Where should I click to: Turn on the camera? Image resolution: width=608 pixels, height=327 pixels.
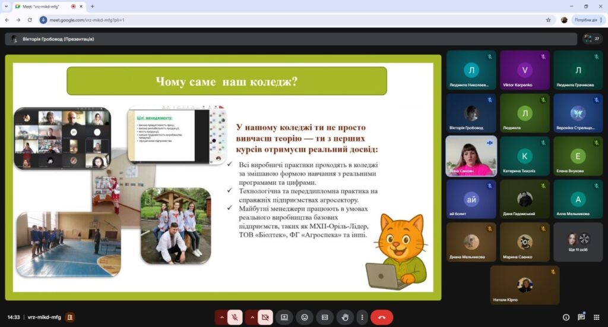265,317
